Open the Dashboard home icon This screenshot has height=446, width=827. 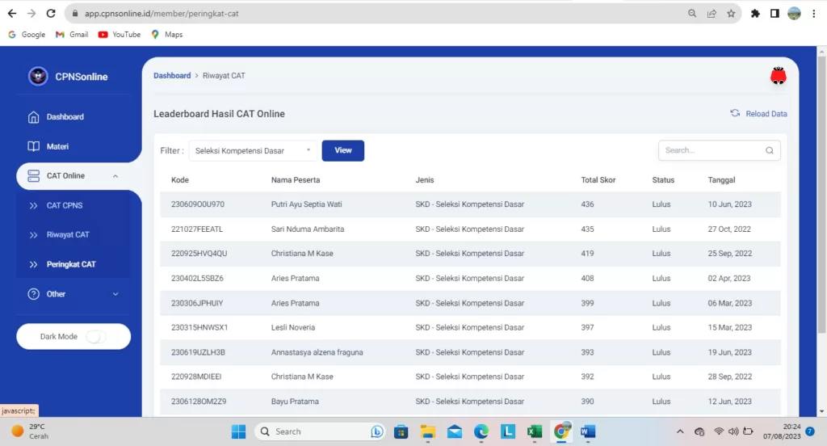33,117
